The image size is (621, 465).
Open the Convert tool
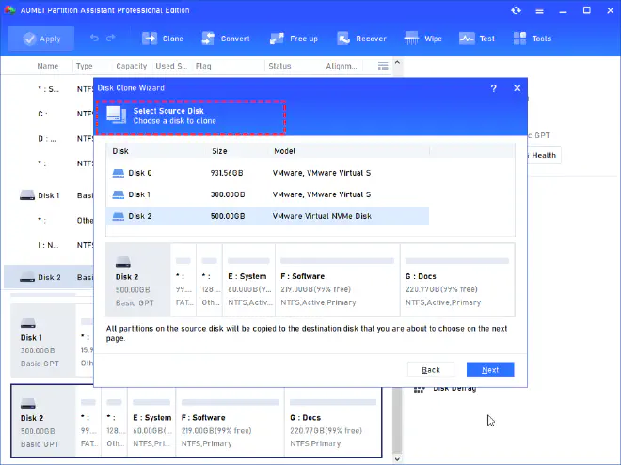click(224, 39)
